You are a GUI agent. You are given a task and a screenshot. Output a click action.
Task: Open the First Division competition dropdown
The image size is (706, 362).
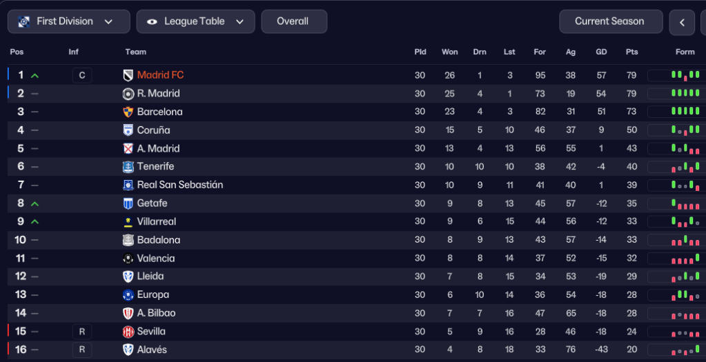68,21
